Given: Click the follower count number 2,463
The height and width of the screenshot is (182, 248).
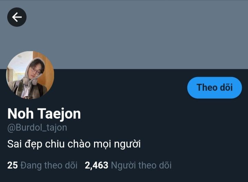Looking at the screenshot, I should pos(96,165).
